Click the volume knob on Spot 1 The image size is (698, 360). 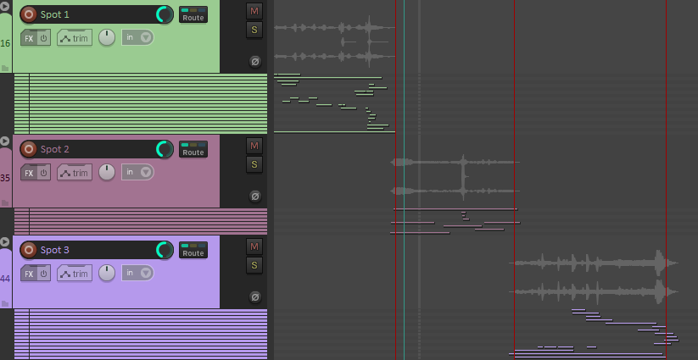(165, 14)
